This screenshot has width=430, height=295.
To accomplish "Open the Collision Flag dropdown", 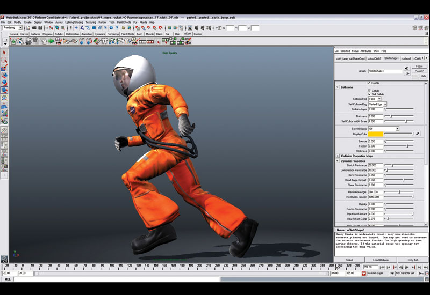I will pyautogui.click(x=375, y=99).
